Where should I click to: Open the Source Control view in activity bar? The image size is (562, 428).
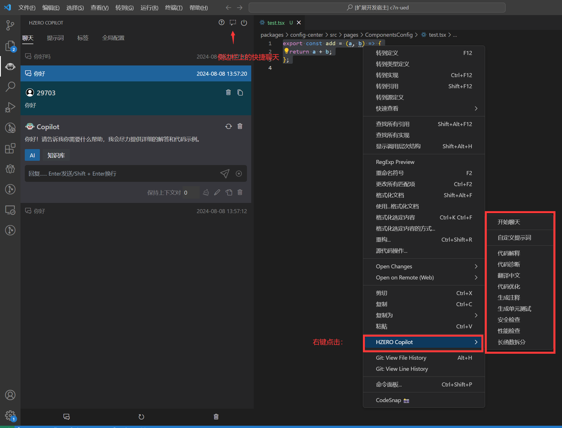[x=10, y=25]
